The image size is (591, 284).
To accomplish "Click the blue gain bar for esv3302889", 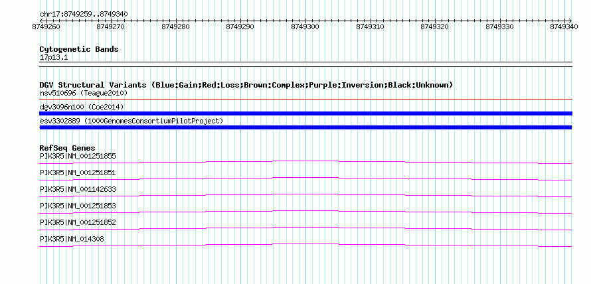I will coord(305,127).
